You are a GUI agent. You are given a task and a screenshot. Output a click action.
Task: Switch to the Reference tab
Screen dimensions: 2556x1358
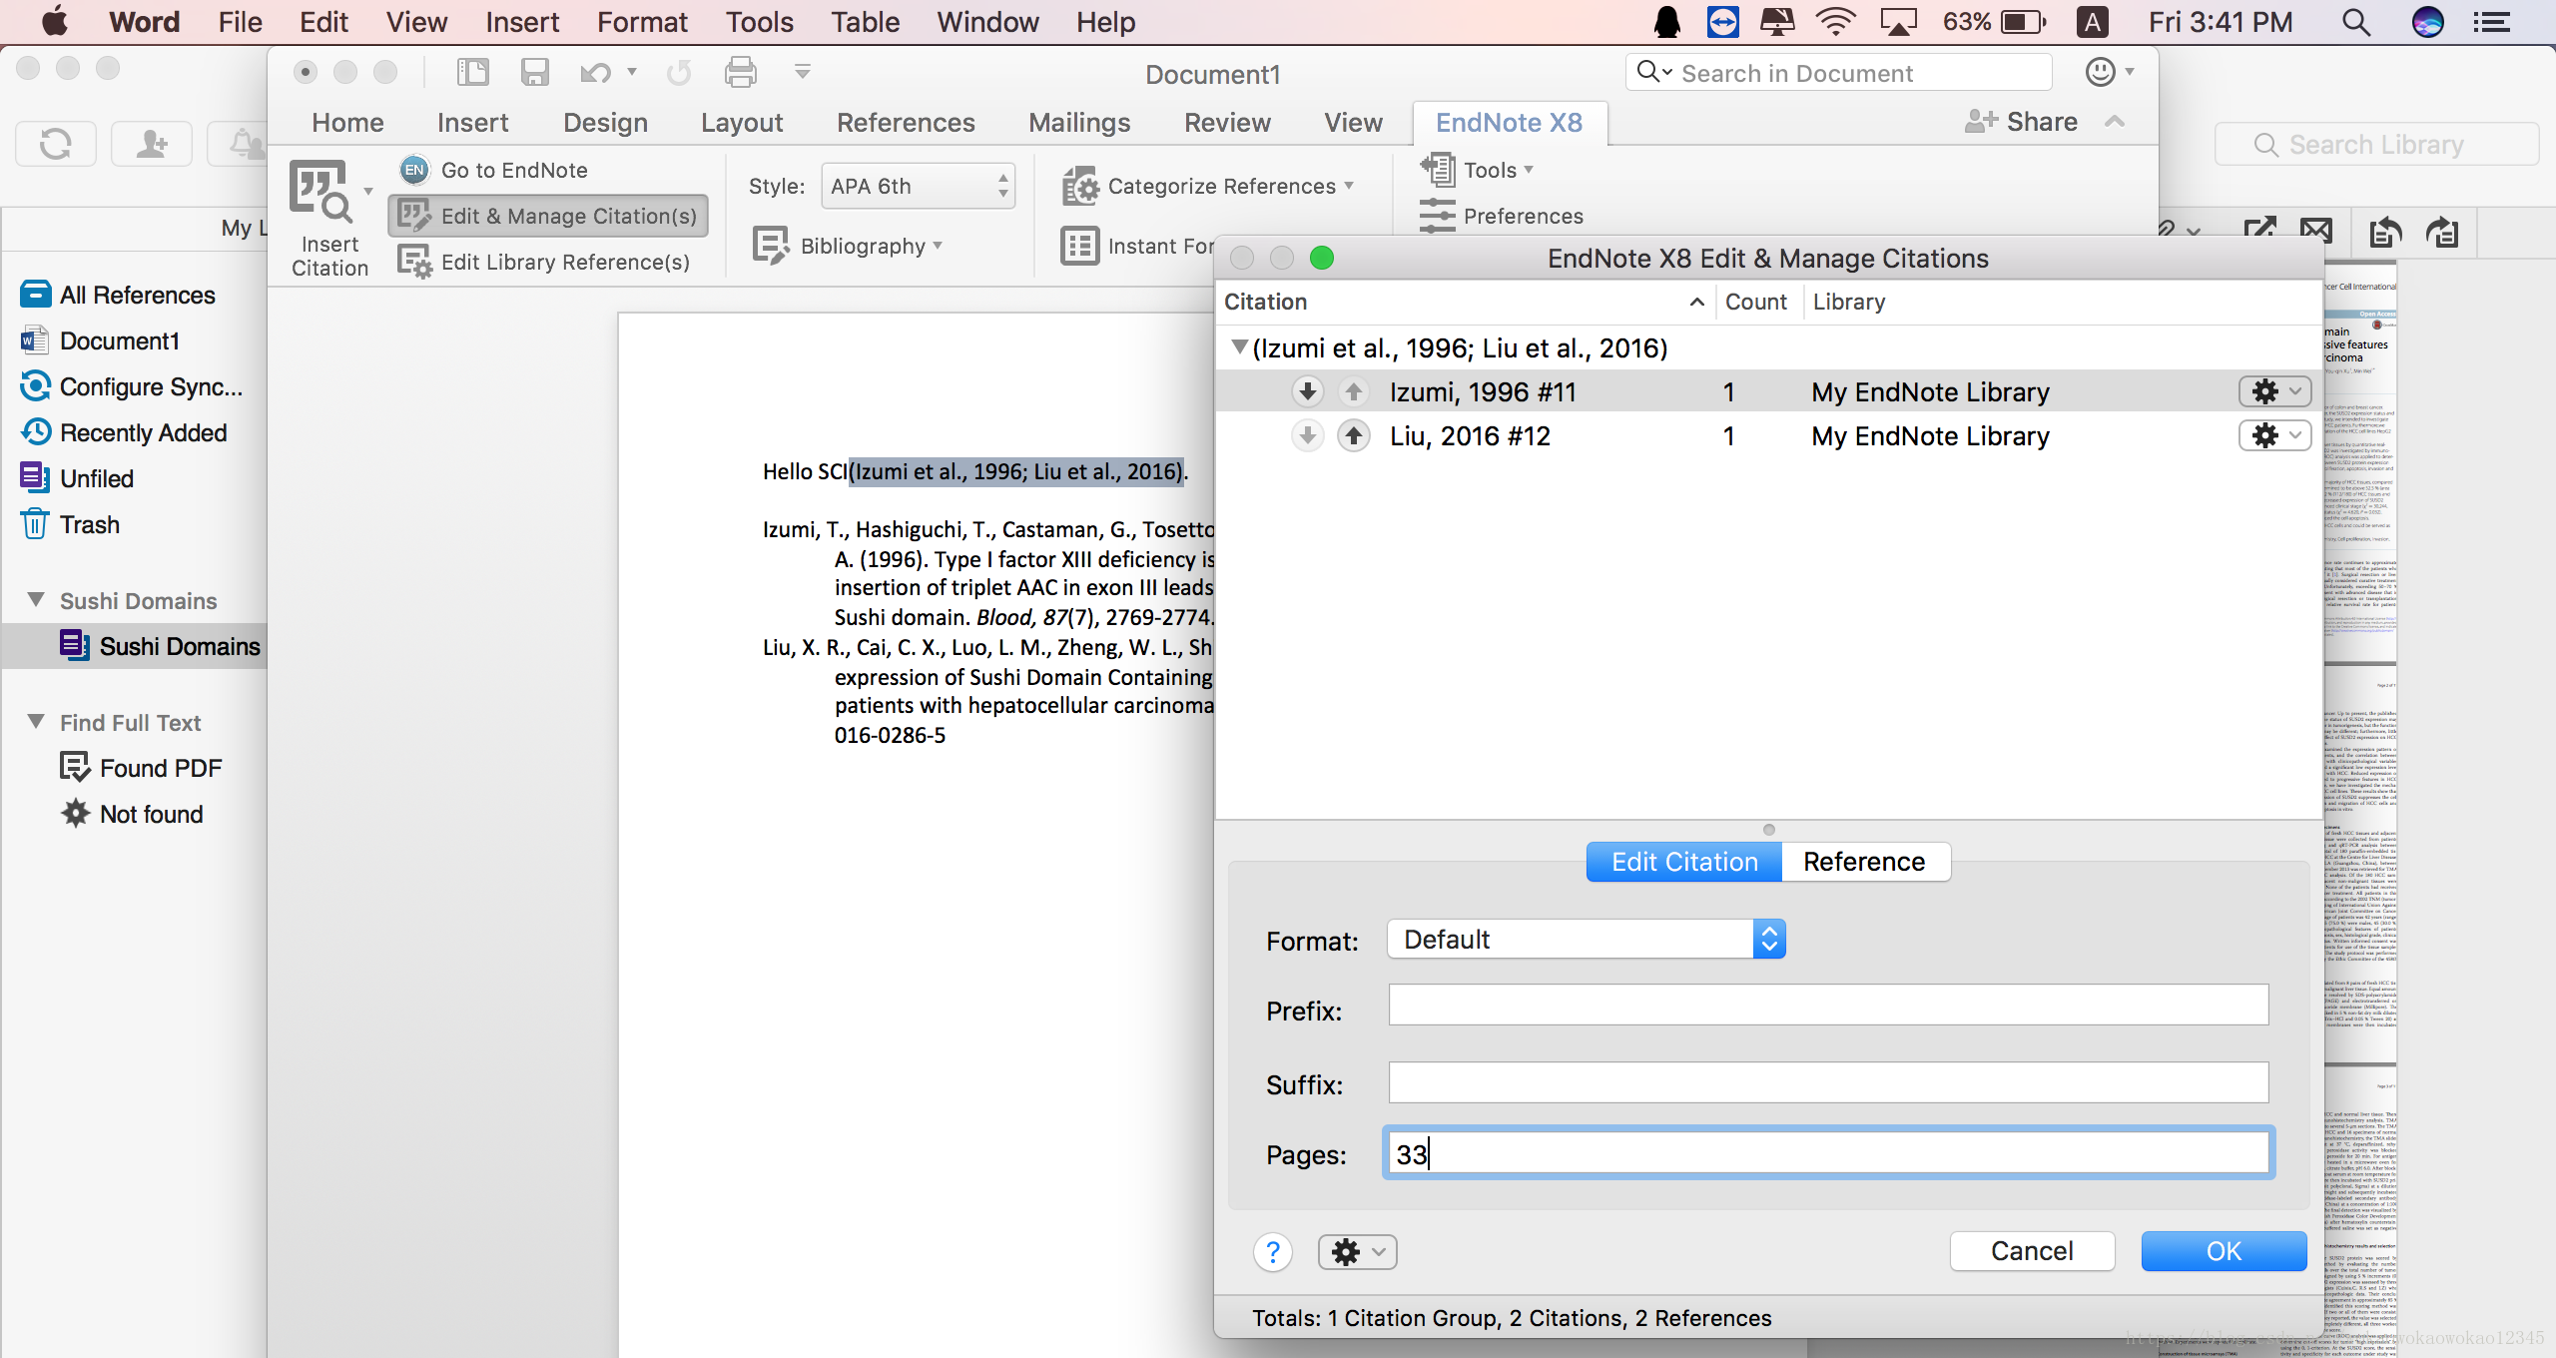point(1865,862)
